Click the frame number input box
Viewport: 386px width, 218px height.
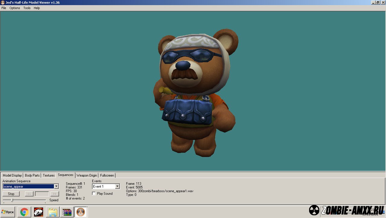(x=42, y=194)
